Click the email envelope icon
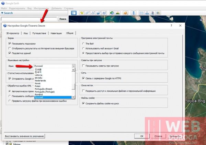 141,13
